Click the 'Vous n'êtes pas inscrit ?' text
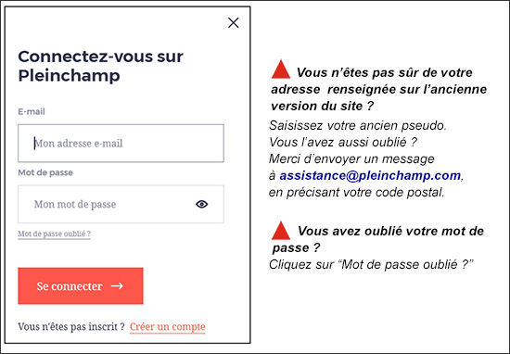Screen dimensions: 510x354 [x=71, y=327]
